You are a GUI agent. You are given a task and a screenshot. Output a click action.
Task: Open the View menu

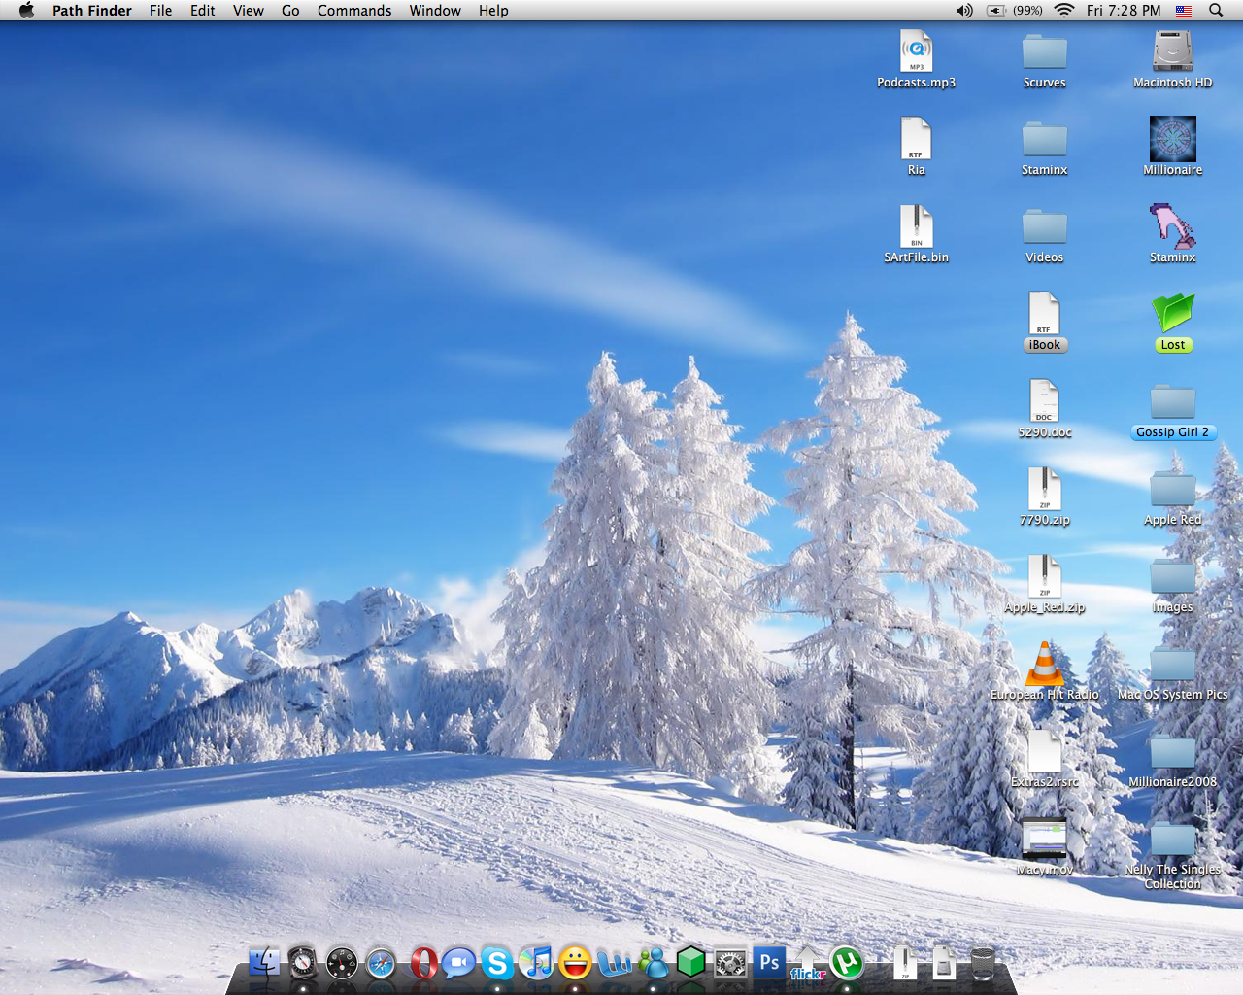(x=249, y=10)
